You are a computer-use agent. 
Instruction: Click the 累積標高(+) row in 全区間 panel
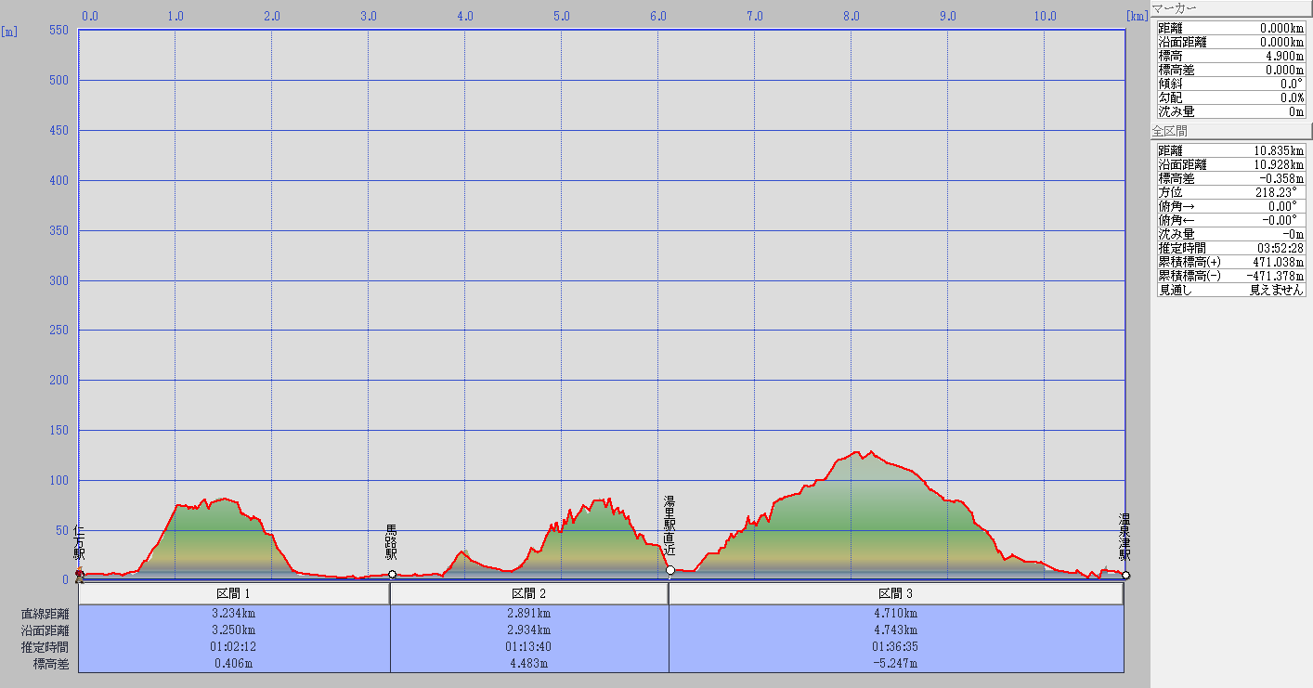[x=1230, y=262]
